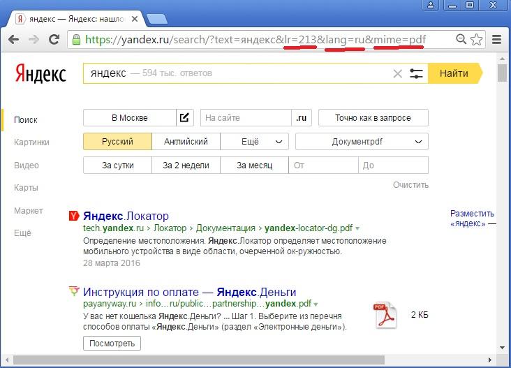Click the 28 марта 2016 date text

click(112, 263)
